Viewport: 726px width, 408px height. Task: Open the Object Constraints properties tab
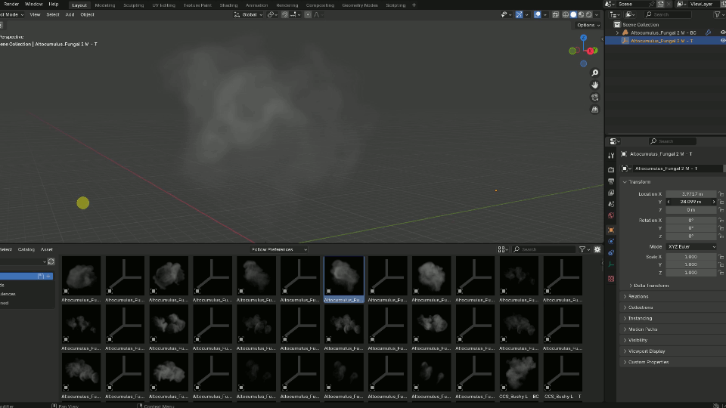pyautogui.click(x=611, y=252)
